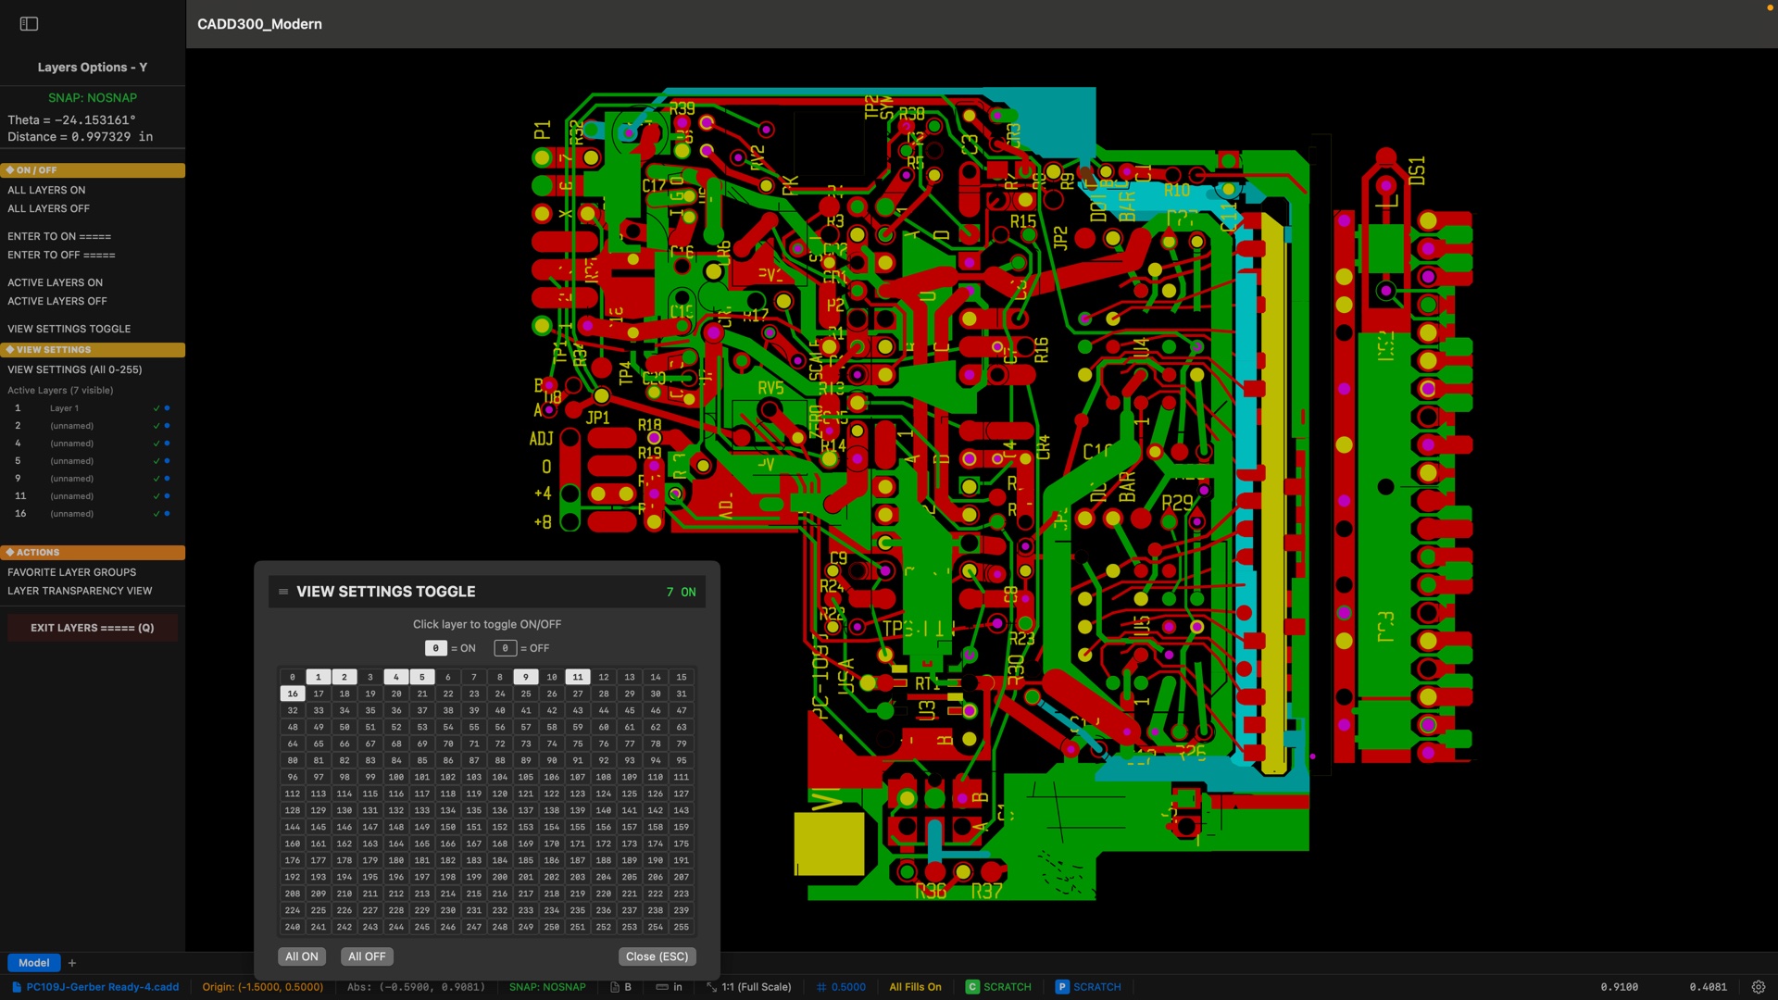Click EXIT LAYERS ===== (Q) button

pyautogui.click(x=93, y=628)
